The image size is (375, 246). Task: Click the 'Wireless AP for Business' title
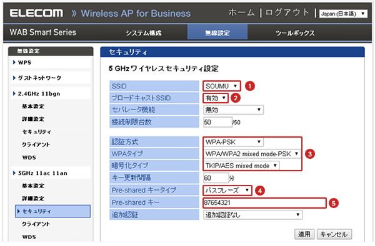click(136, 13)
